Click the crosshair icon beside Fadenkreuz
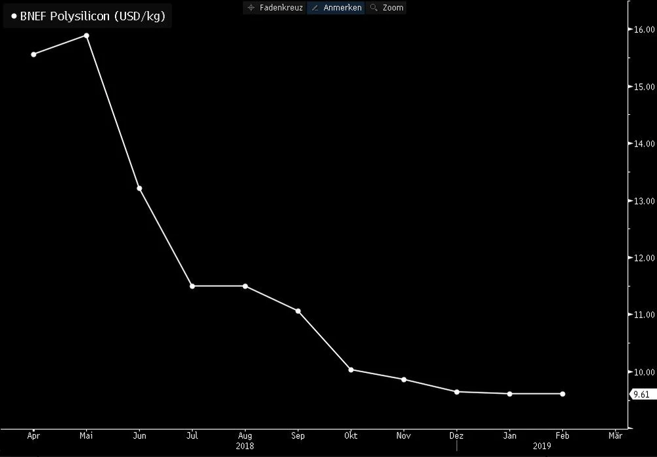Image resolution: width=657 pixels, height=457 pixels. pyautogui.click(x=250, y=8)
